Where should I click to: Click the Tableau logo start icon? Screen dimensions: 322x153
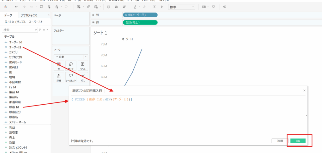click(x=6, y=7)
